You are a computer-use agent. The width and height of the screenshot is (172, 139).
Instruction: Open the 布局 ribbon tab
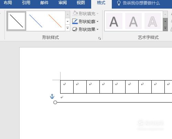tap(8, 3)
